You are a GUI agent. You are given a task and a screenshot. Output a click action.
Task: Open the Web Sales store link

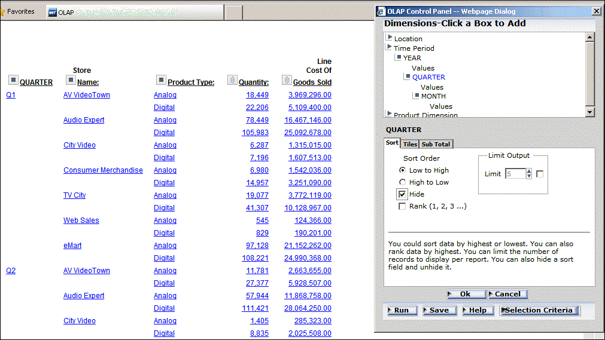[81, 220]
